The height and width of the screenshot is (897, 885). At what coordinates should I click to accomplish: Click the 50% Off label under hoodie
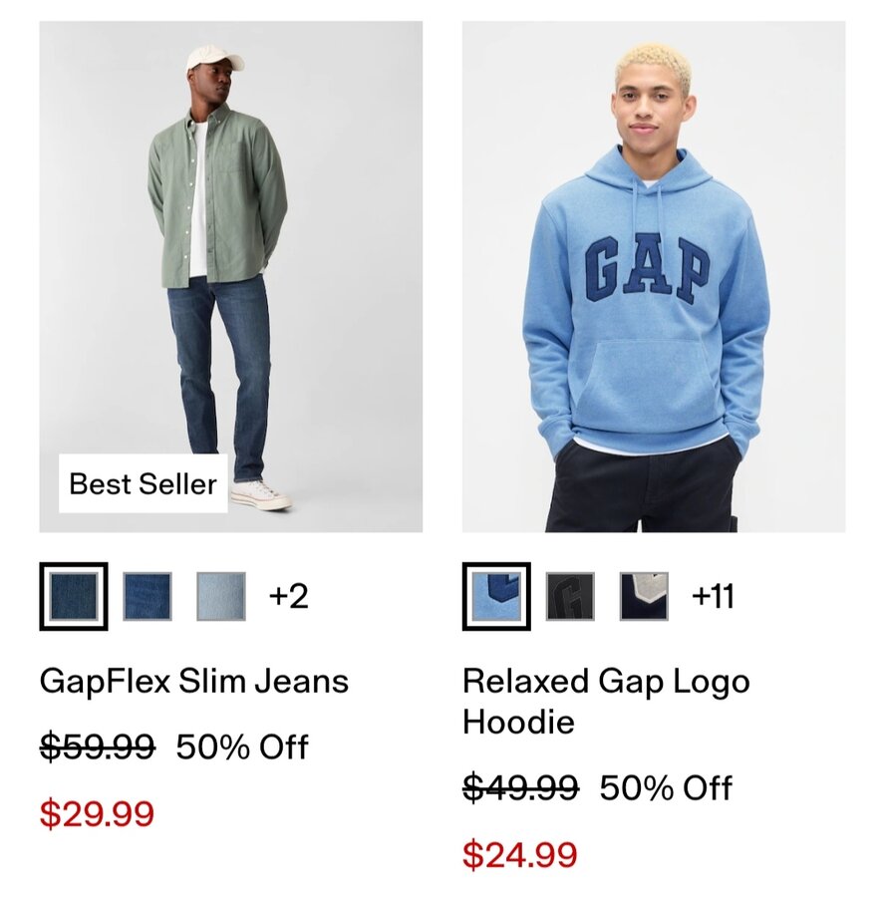(x=666, y=787)
